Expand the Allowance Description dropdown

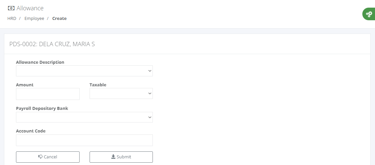point(84,71)
